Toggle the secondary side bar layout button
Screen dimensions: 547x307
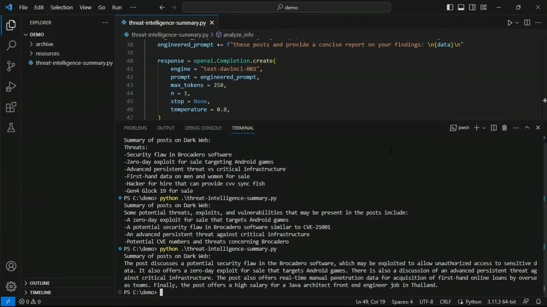(x=472, y=7)
